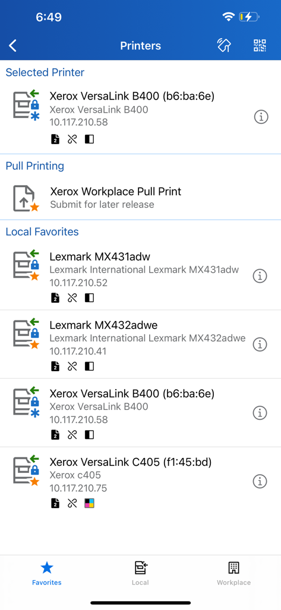This screenshot has height=610, width=281.
Task: Tap the 'Xerox c405' model label
Action: click(x=75, y=475)
